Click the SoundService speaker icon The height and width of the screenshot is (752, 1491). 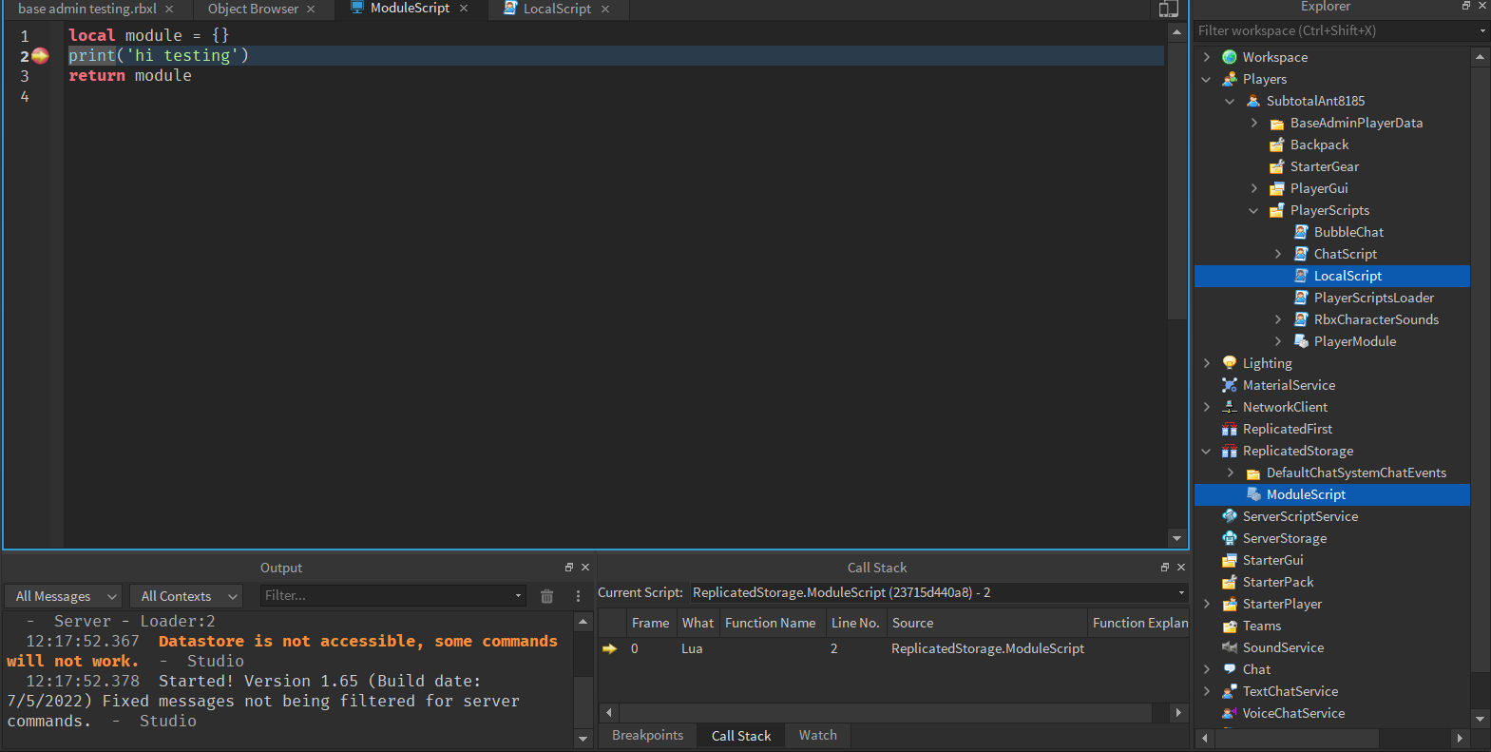1230,647
